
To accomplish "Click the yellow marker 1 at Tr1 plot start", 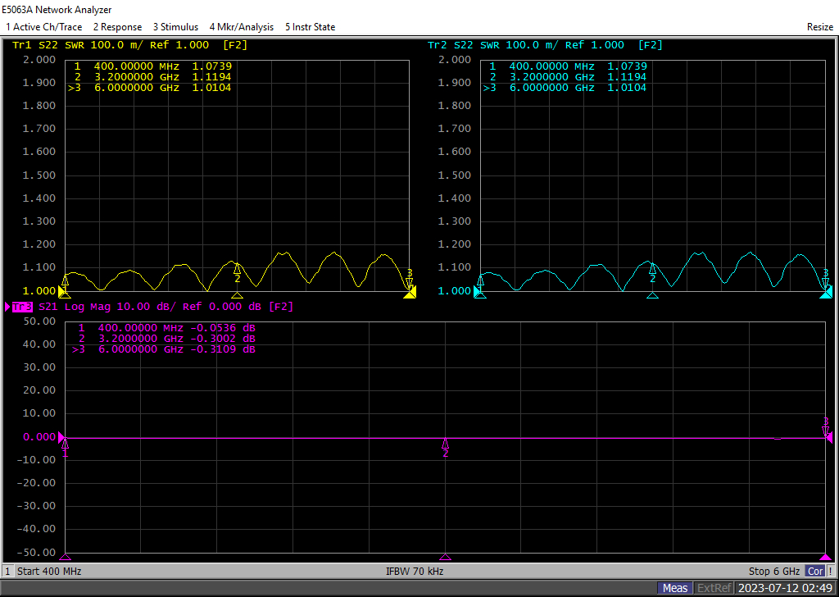I will point(66,280).
